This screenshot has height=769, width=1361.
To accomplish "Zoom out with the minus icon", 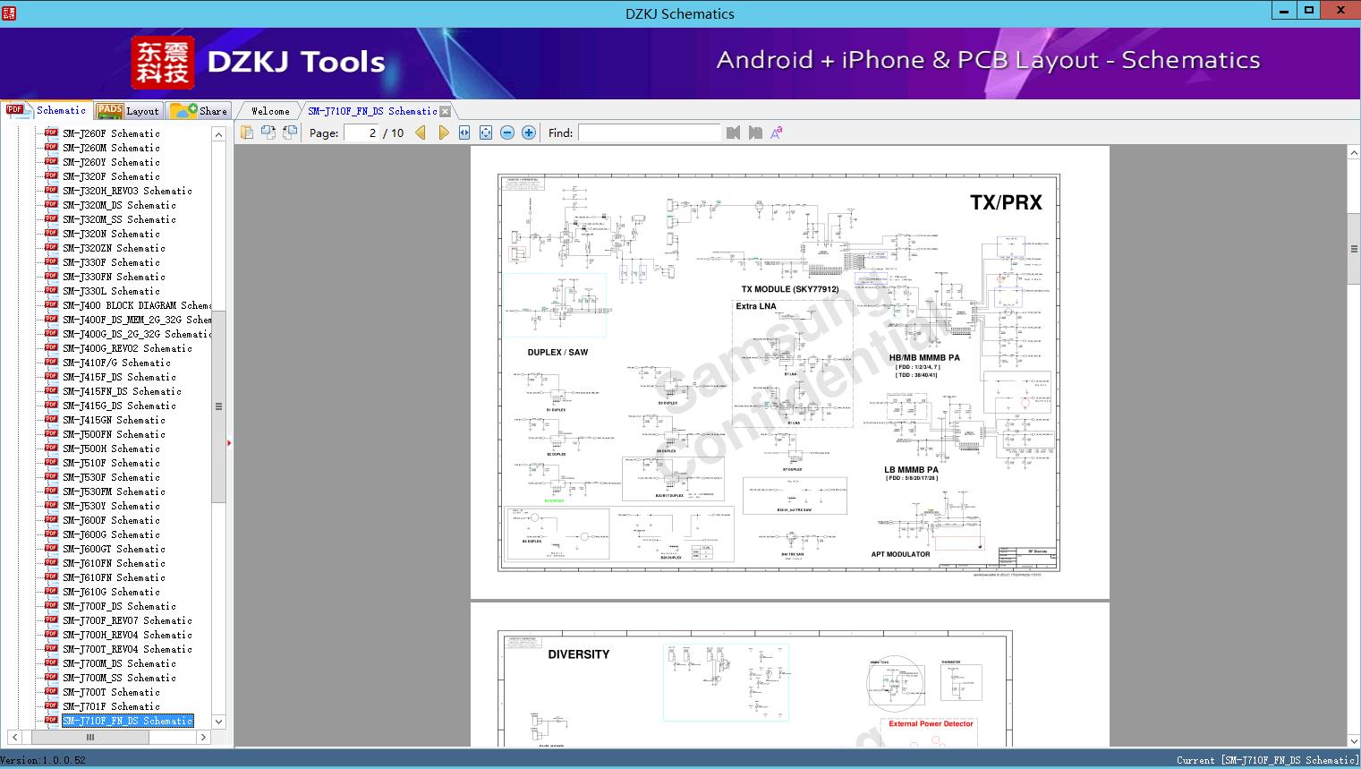I will 507,132.
